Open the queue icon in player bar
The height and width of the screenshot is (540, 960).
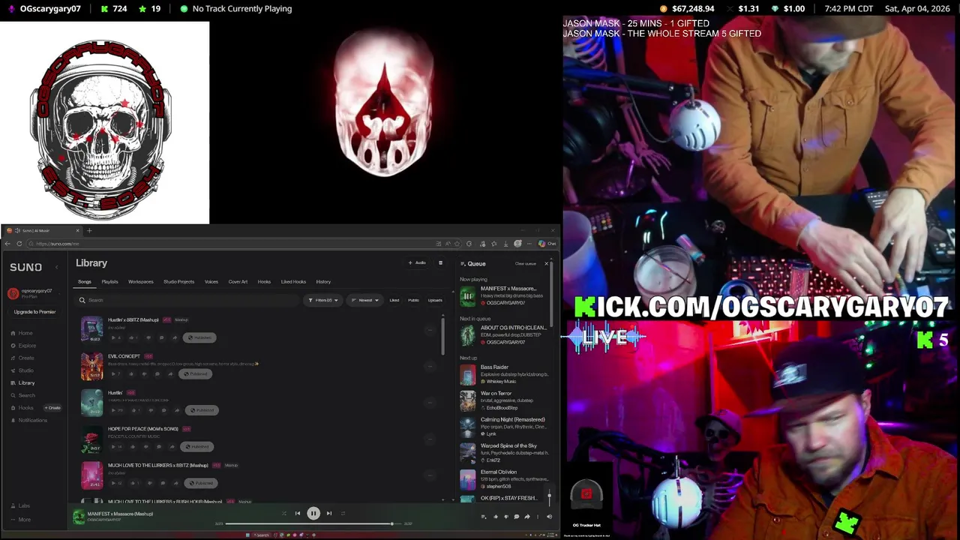point(484,517)
